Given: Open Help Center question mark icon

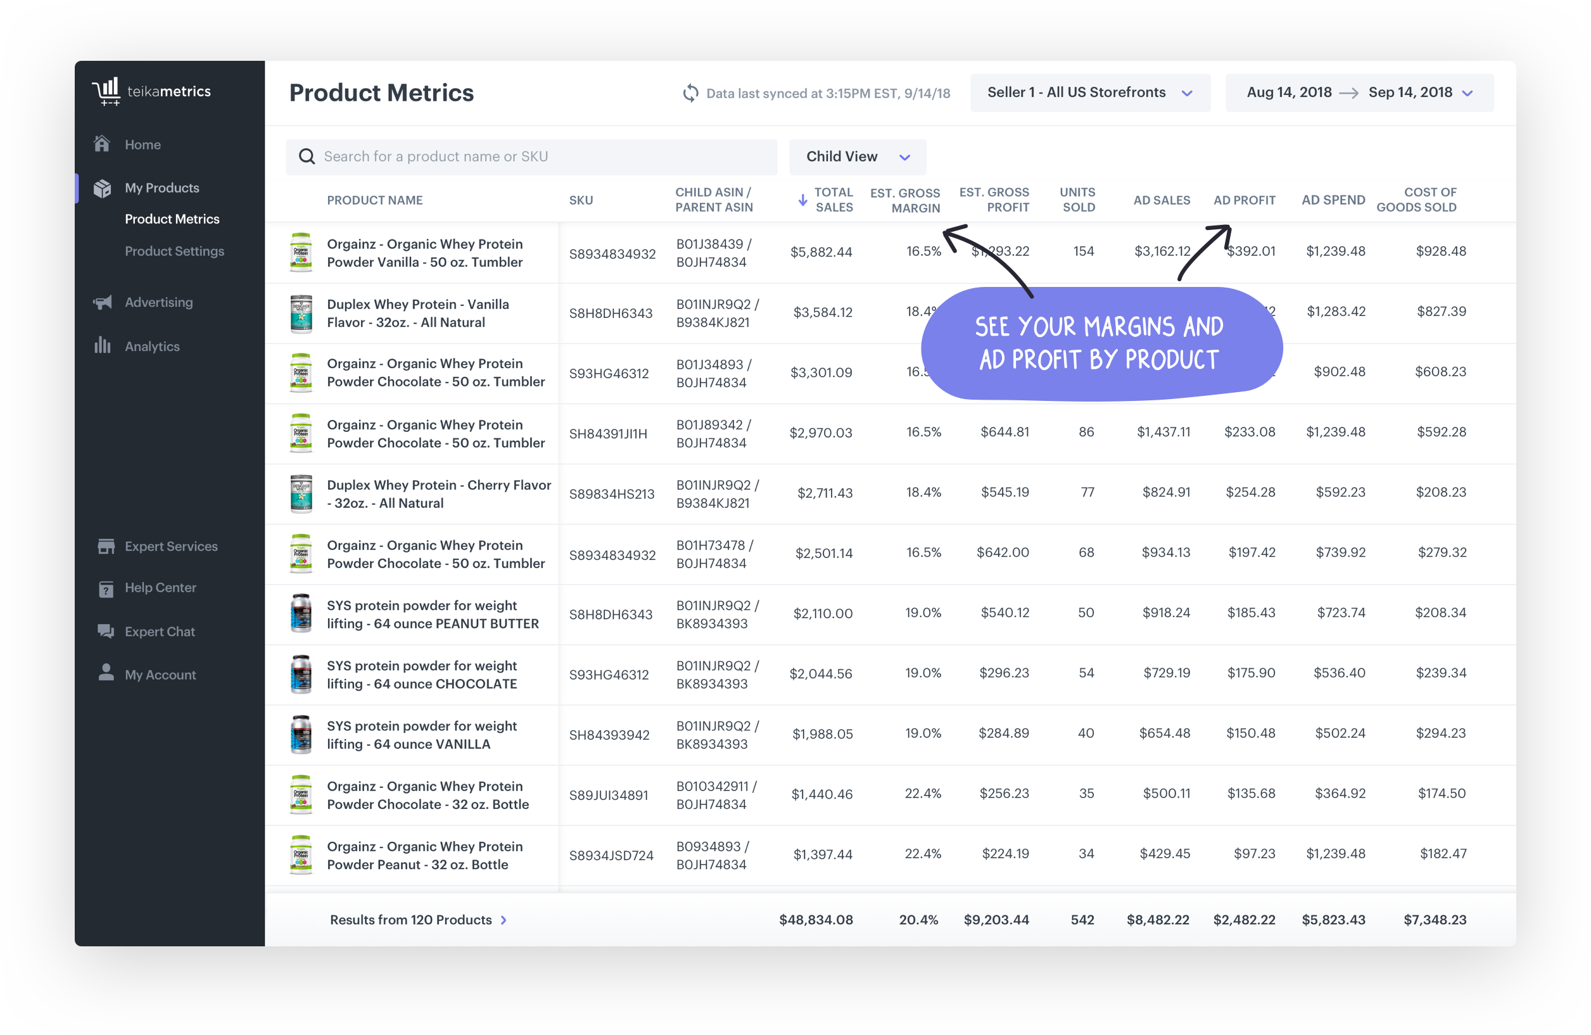Looking at the screenshot, I should [x=106, y=588].
